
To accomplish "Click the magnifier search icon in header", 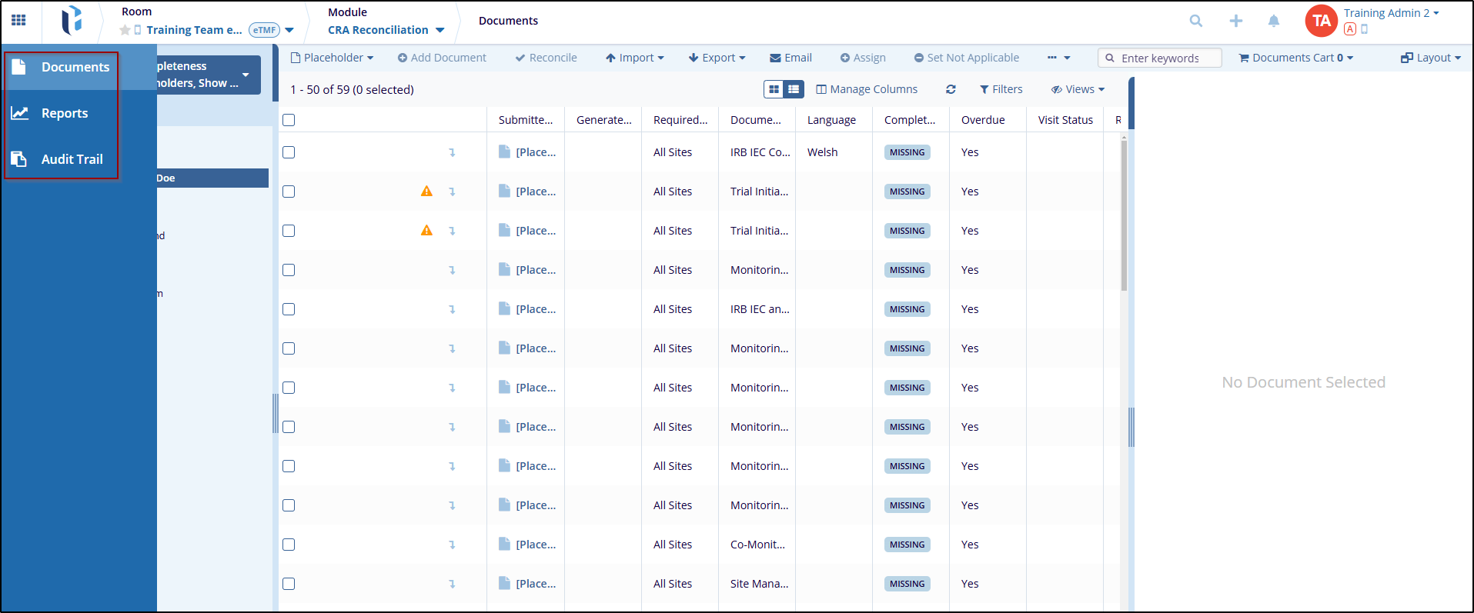I will pyautogui.click(x=1195, y=21).
